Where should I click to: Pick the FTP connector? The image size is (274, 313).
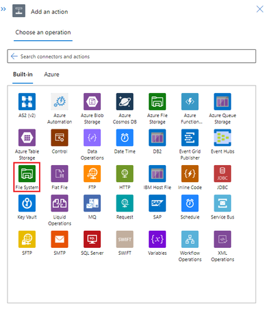(92, 174)
